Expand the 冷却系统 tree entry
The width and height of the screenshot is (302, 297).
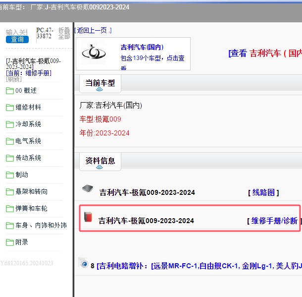tap(28, 124)
